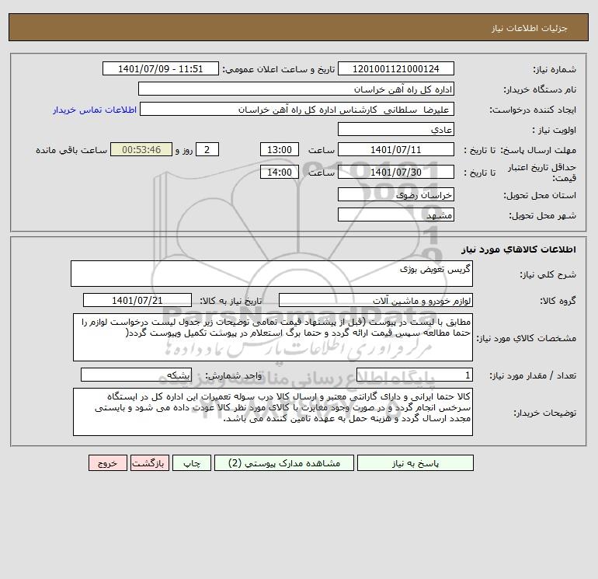598x579 pixels.
Task: Click the خروج exit button
Action: (x=107, y=463)
